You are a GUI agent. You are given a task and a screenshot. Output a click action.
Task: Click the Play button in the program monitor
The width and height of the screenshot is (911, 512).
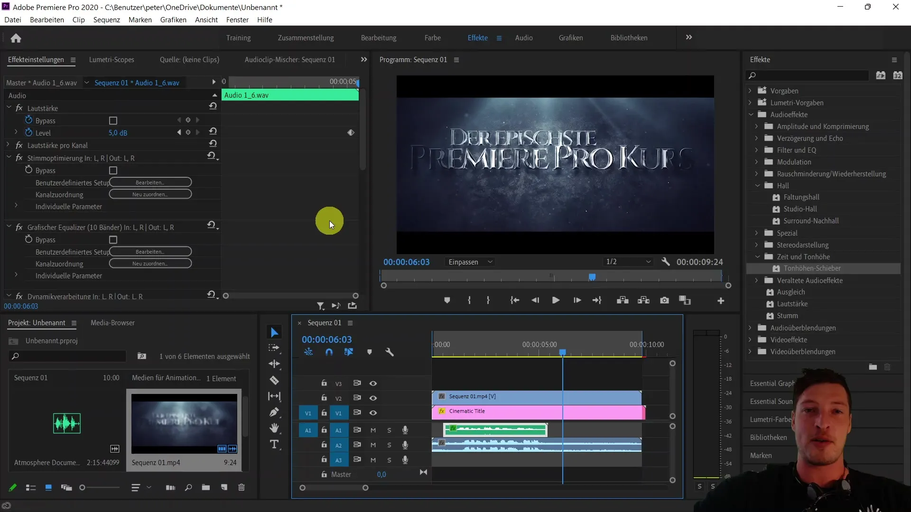(555, 301)
